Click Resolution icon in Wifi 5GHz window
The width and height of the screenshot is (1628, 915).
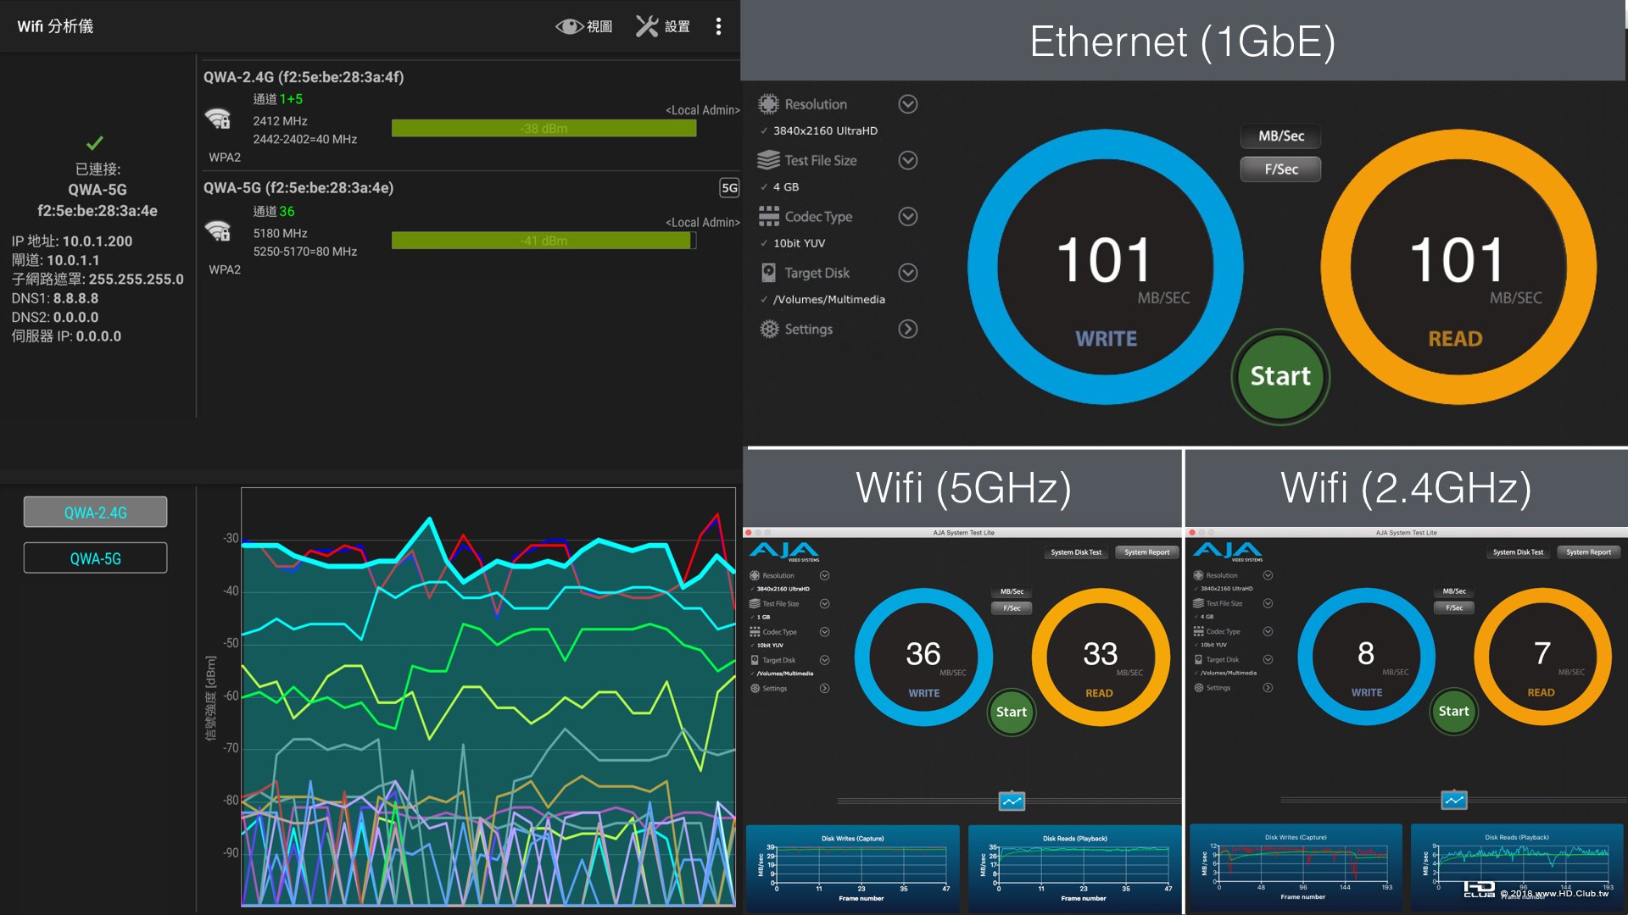[x=755, y=575]
